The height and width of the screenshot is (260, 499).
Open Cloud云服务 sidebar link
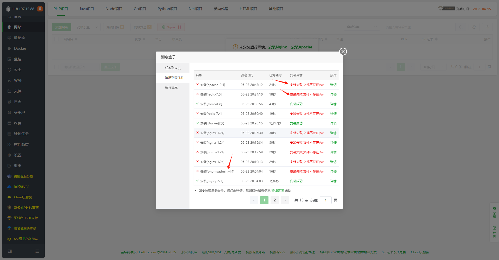pos(23,197)
